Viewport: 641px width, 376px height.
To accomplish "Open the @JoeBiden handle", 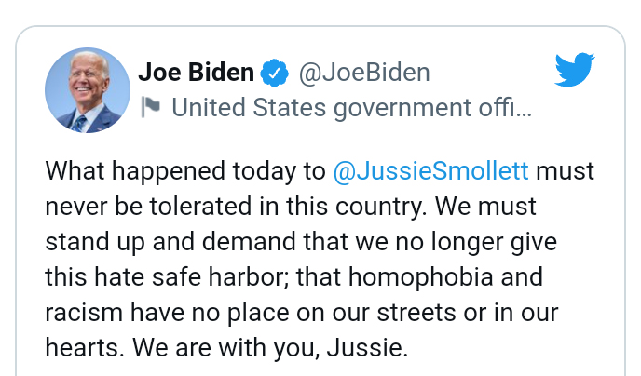I will [x=364, y=74].
